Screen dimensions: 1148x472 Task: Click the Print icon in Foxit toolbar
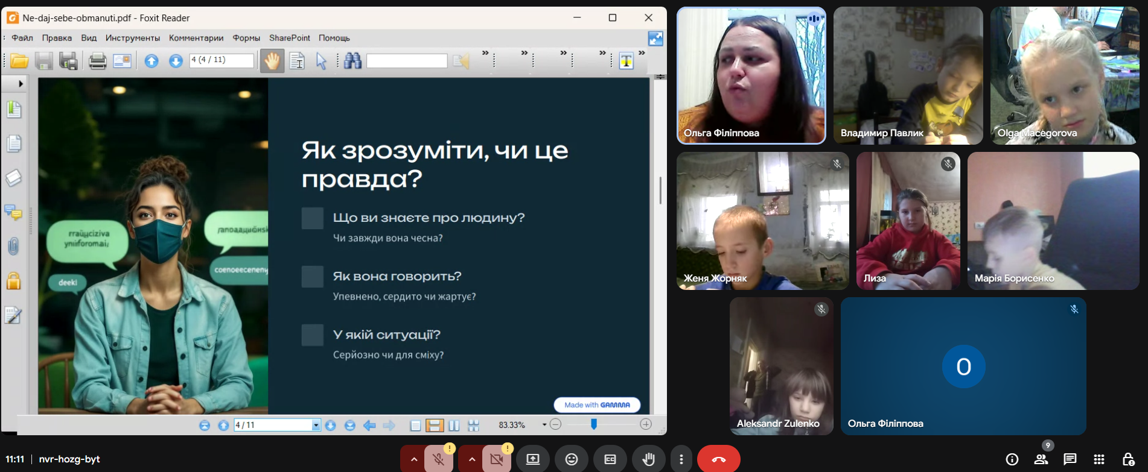pos(97,61)
